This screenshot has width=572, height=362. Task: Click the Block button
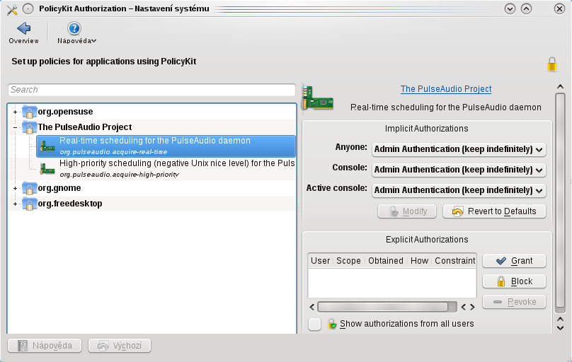pos(514,281)
